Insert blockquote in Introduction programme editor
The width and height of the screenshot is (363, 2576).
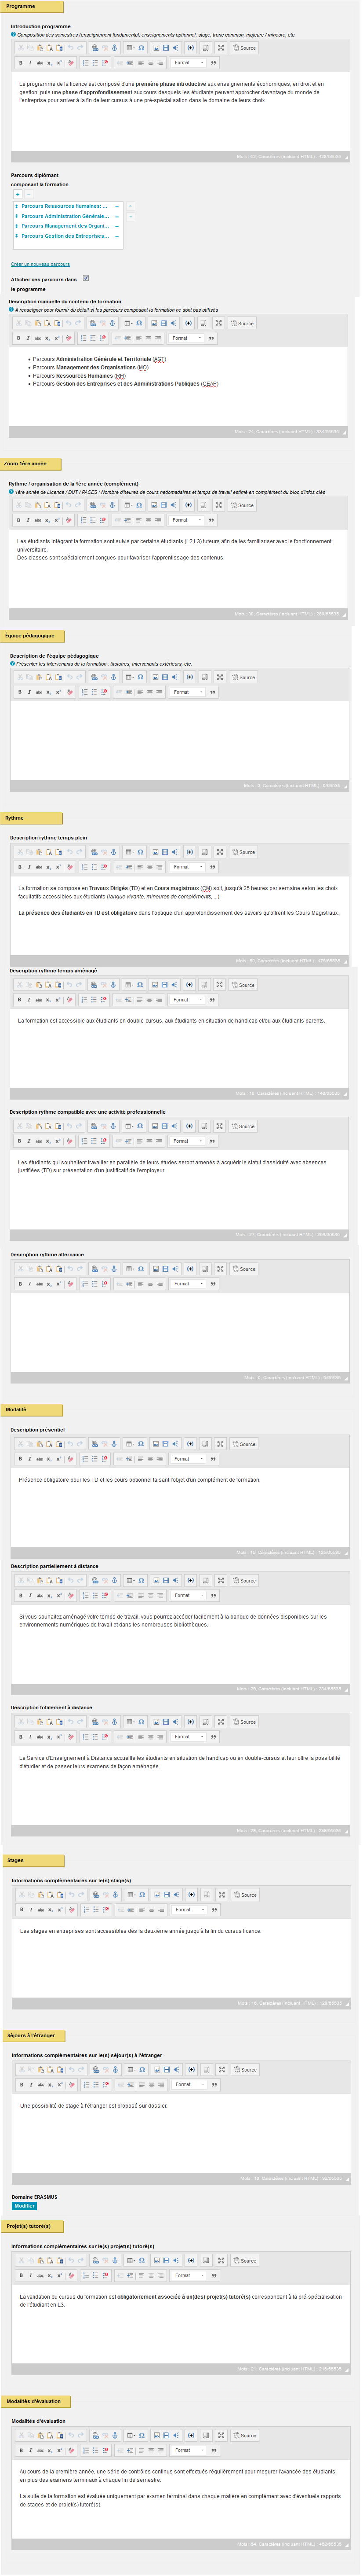214,63
